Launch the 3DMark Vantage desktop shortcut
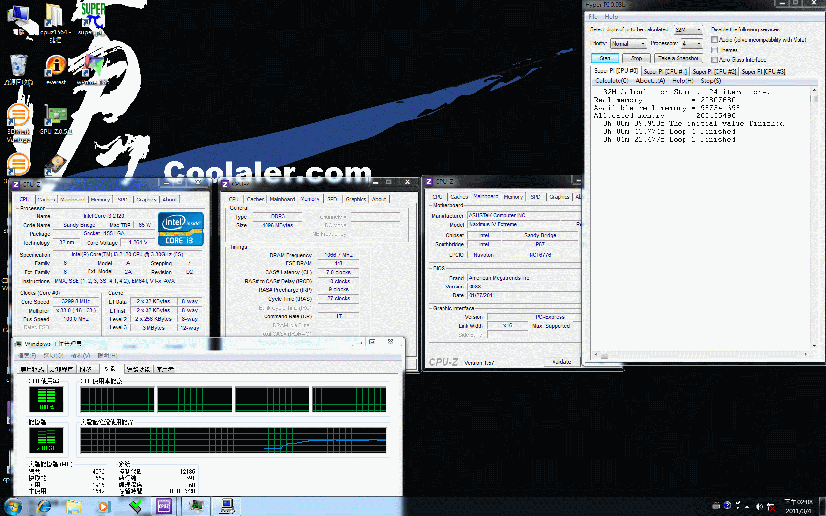Screen dimensions: 826x516 tap(19, 123)
